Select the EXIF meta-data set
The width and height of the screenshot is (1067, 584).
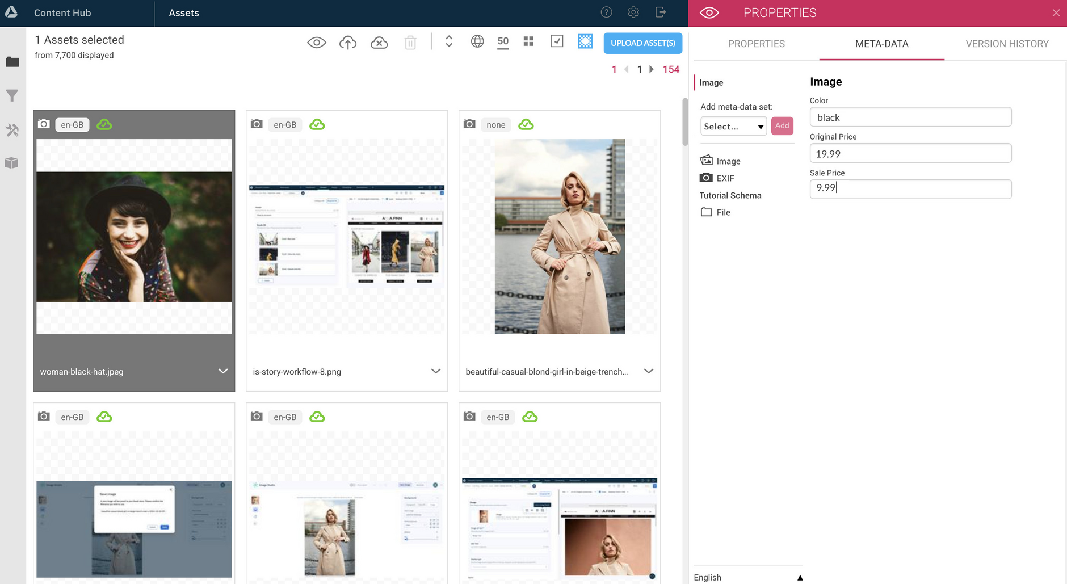[x=717, y=178]
